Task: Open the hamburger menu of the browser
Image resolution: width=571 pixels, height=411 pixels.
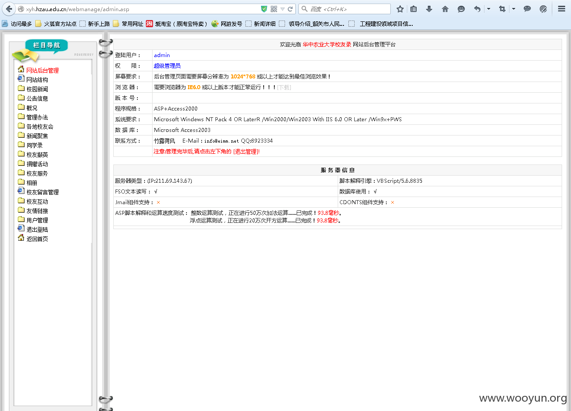Action: click(562, 9)
